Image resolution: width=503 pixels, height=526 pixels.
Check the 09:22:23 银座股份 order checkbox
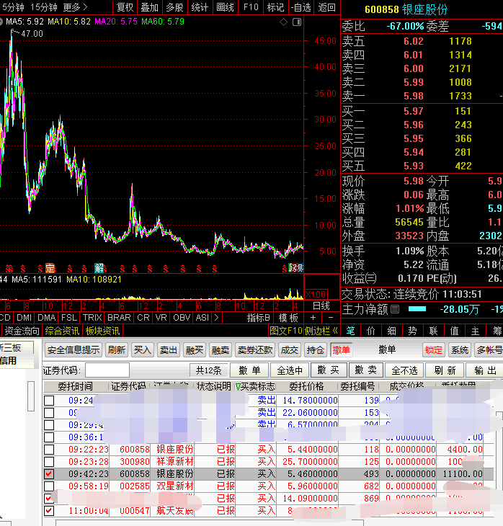coord(49,450)
